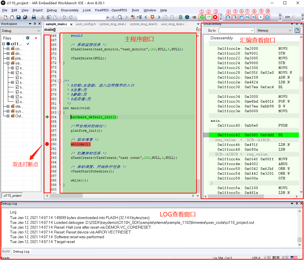
Task: Switch to the user_config.h tab
Action: 86,24
